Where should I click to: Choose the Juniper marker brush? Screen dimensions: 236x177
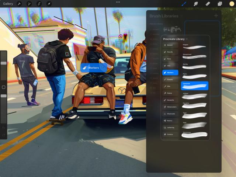tap(195, 96)
